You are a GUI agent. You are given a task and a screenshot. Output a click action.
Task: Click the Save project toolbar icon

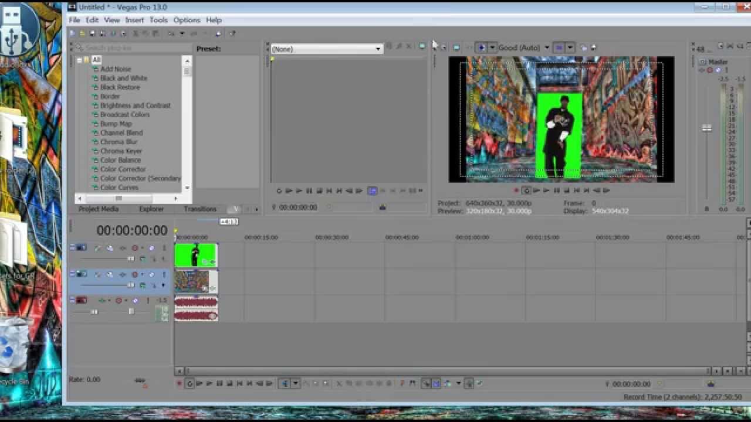pos(92,33)
